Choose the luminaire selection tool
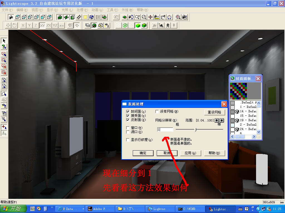Image resolution: width=285 pixels, height=213 pixels. (4, 106)
